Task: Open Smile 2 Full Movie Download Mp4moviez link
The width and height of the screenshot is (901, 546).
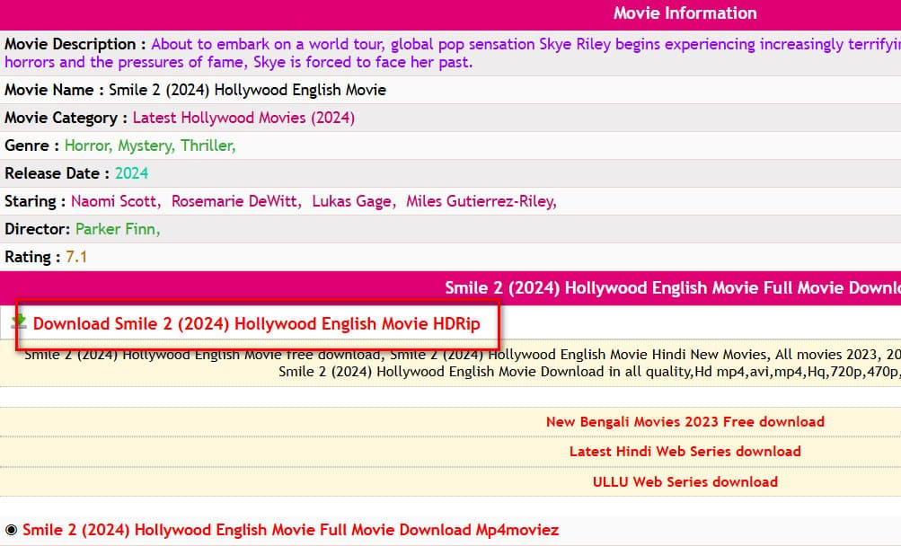Action: (291, 530)
